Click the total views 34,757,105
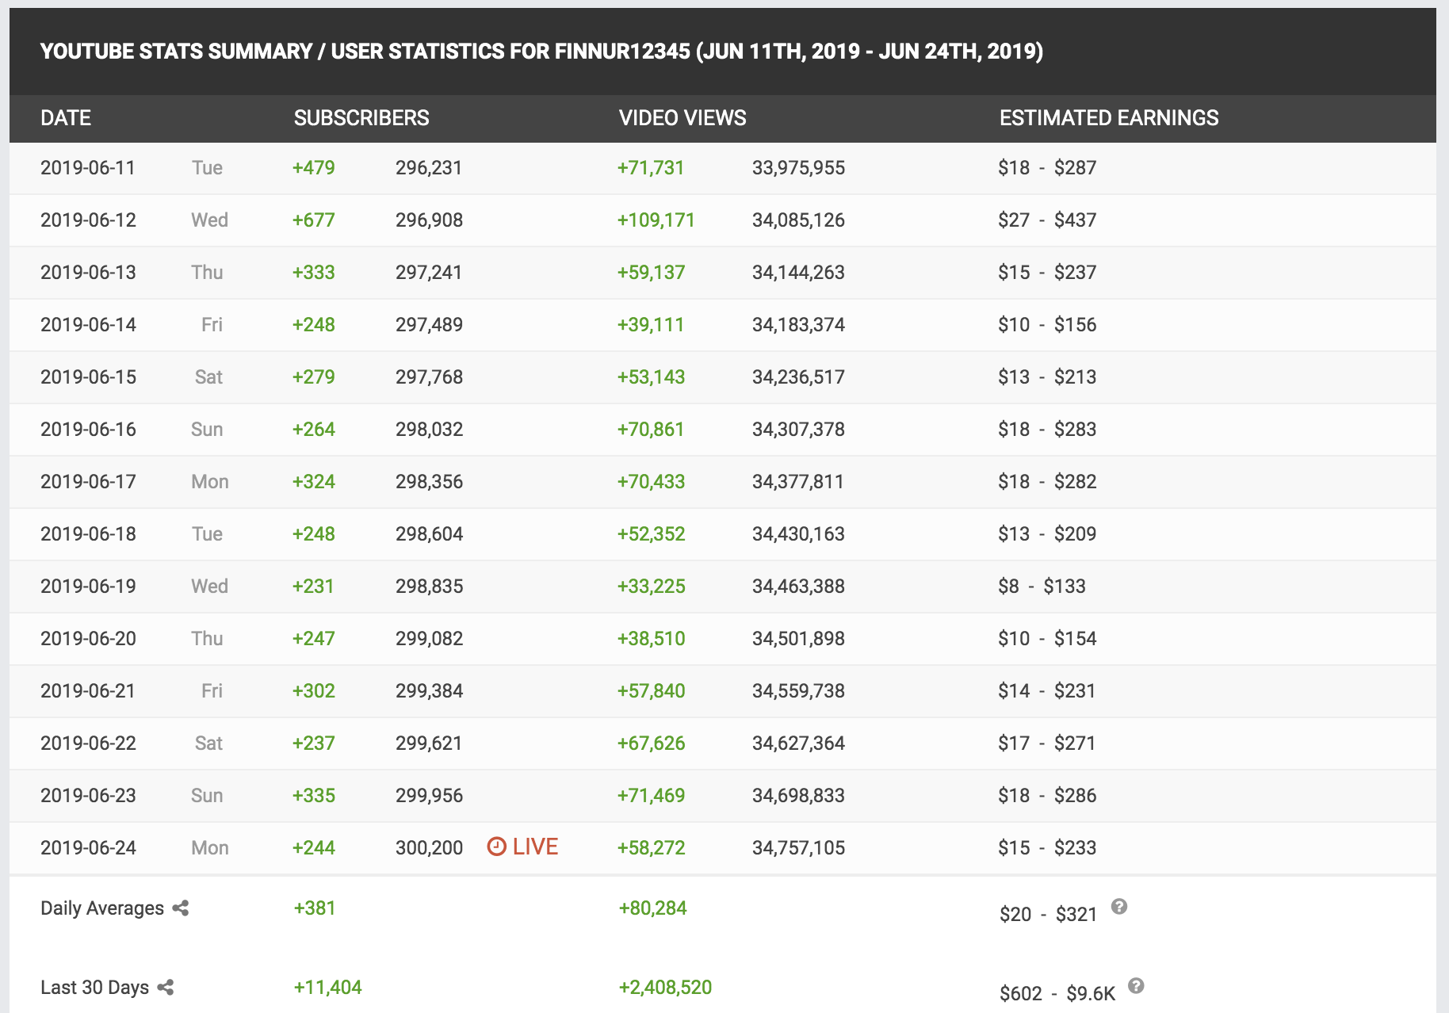 tap(798, 848)
